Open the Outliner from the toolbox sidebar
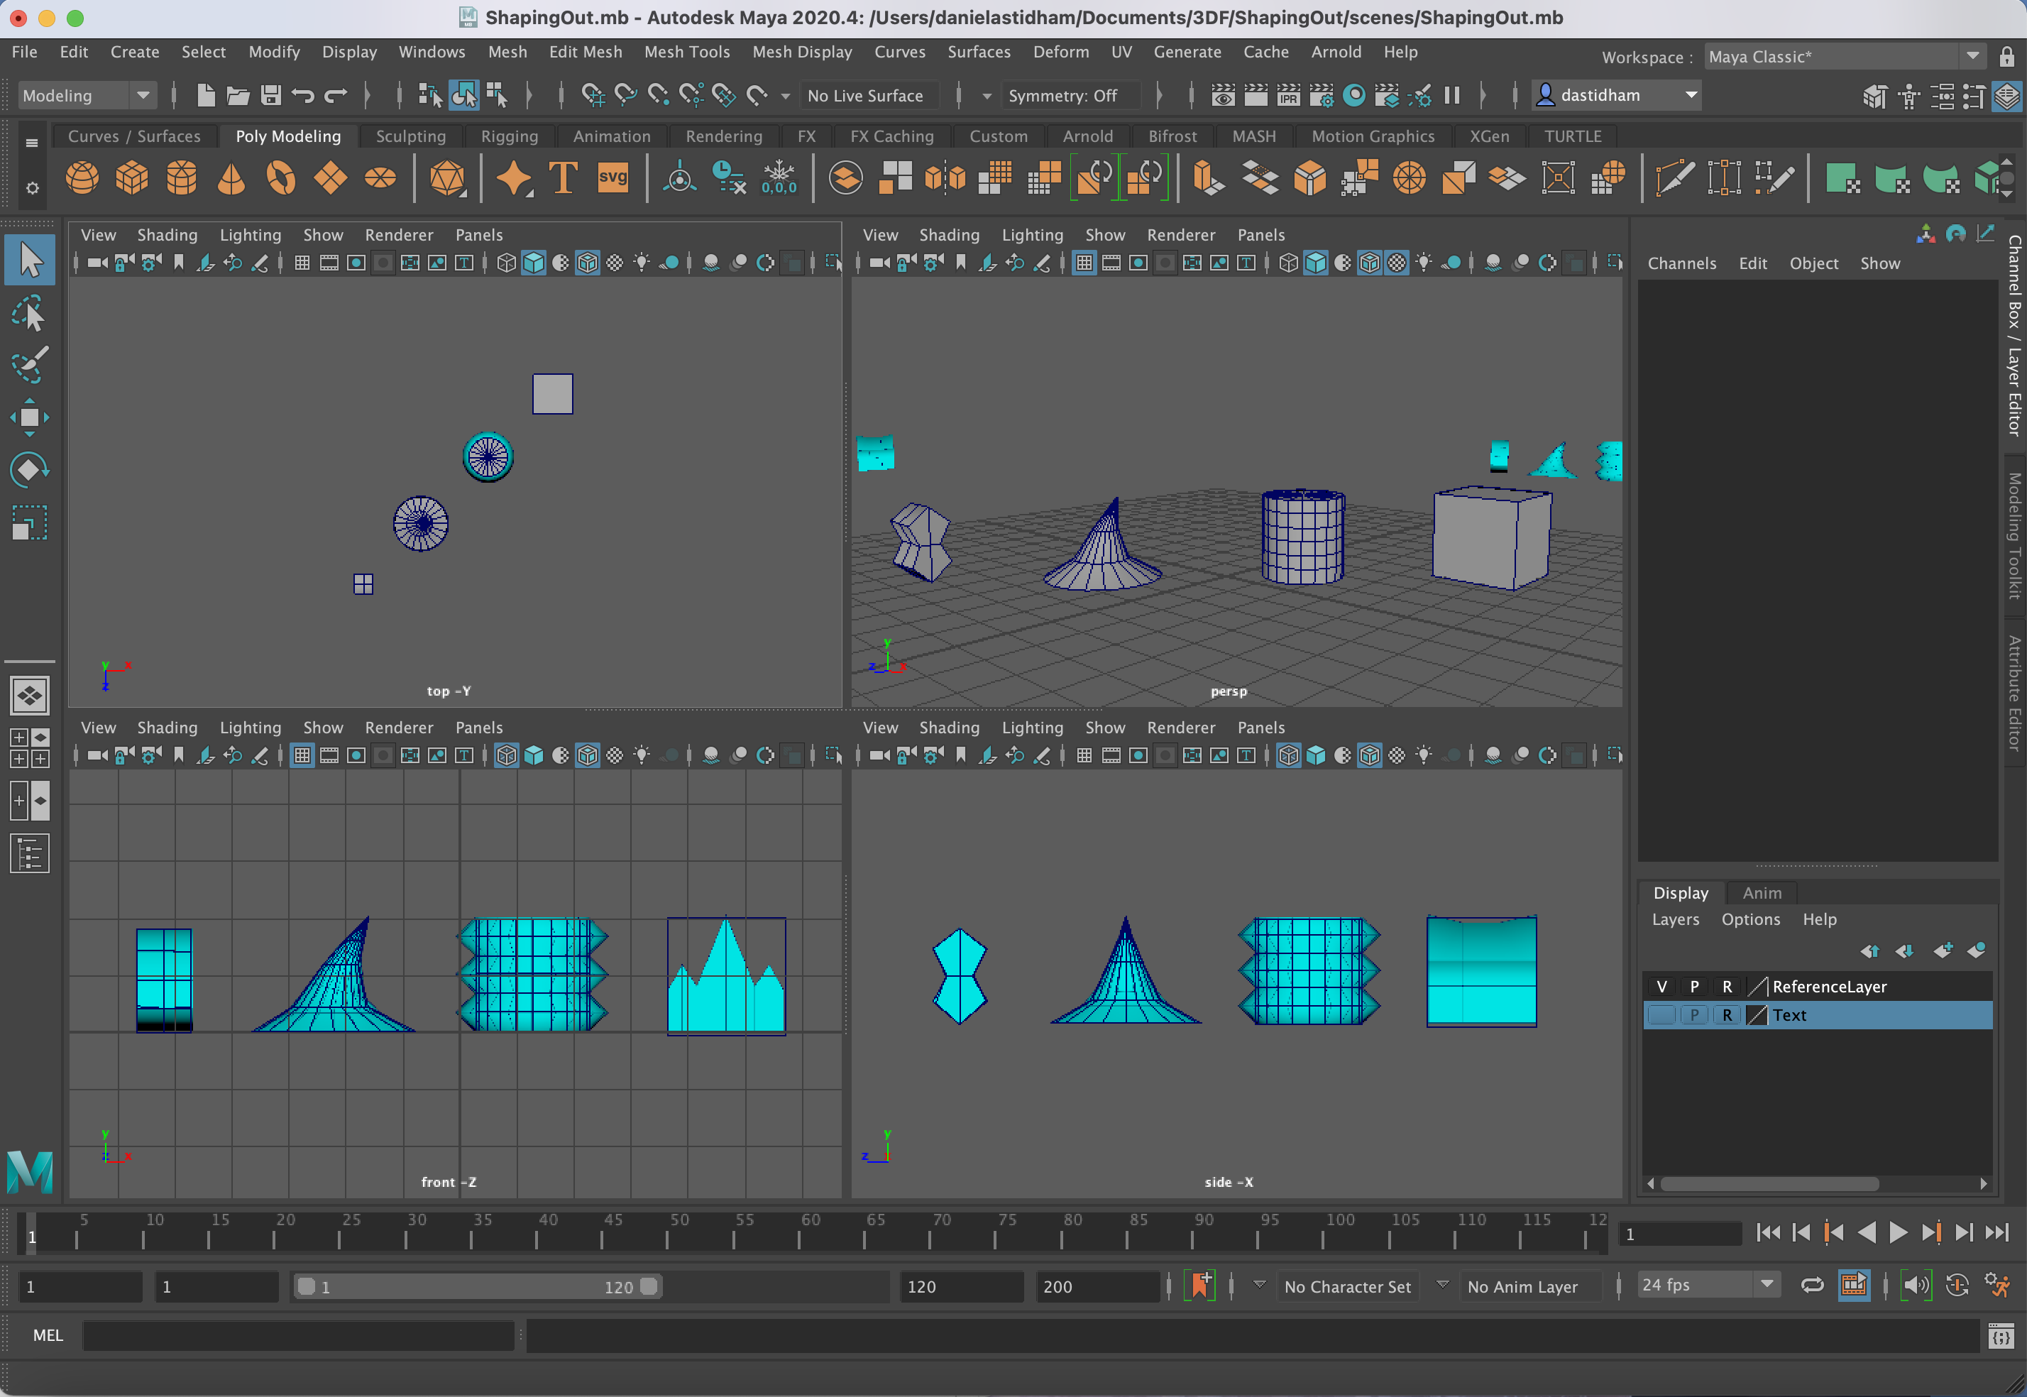Viewport: 2027px width, 1397px height. click(30, 853)
